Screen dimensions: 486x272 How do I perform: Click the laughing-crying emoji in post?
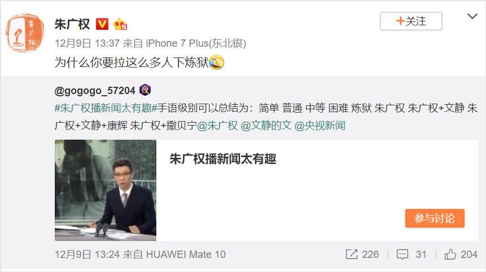[216, 62]
